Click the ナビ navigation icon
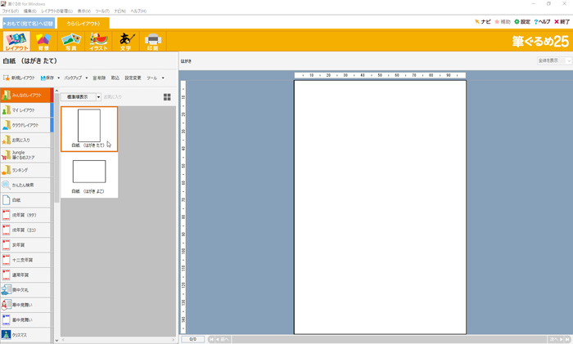Image resolution: width=573 pixels, height=344 pixels. (483, 22)
